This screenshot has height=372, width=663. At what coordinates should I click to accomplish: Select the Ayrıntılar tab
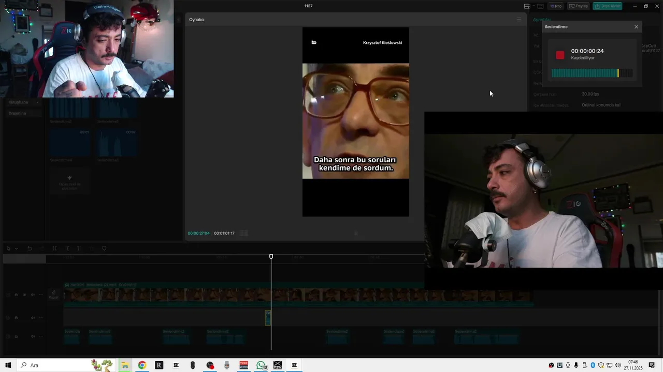(x=542, y=20)
